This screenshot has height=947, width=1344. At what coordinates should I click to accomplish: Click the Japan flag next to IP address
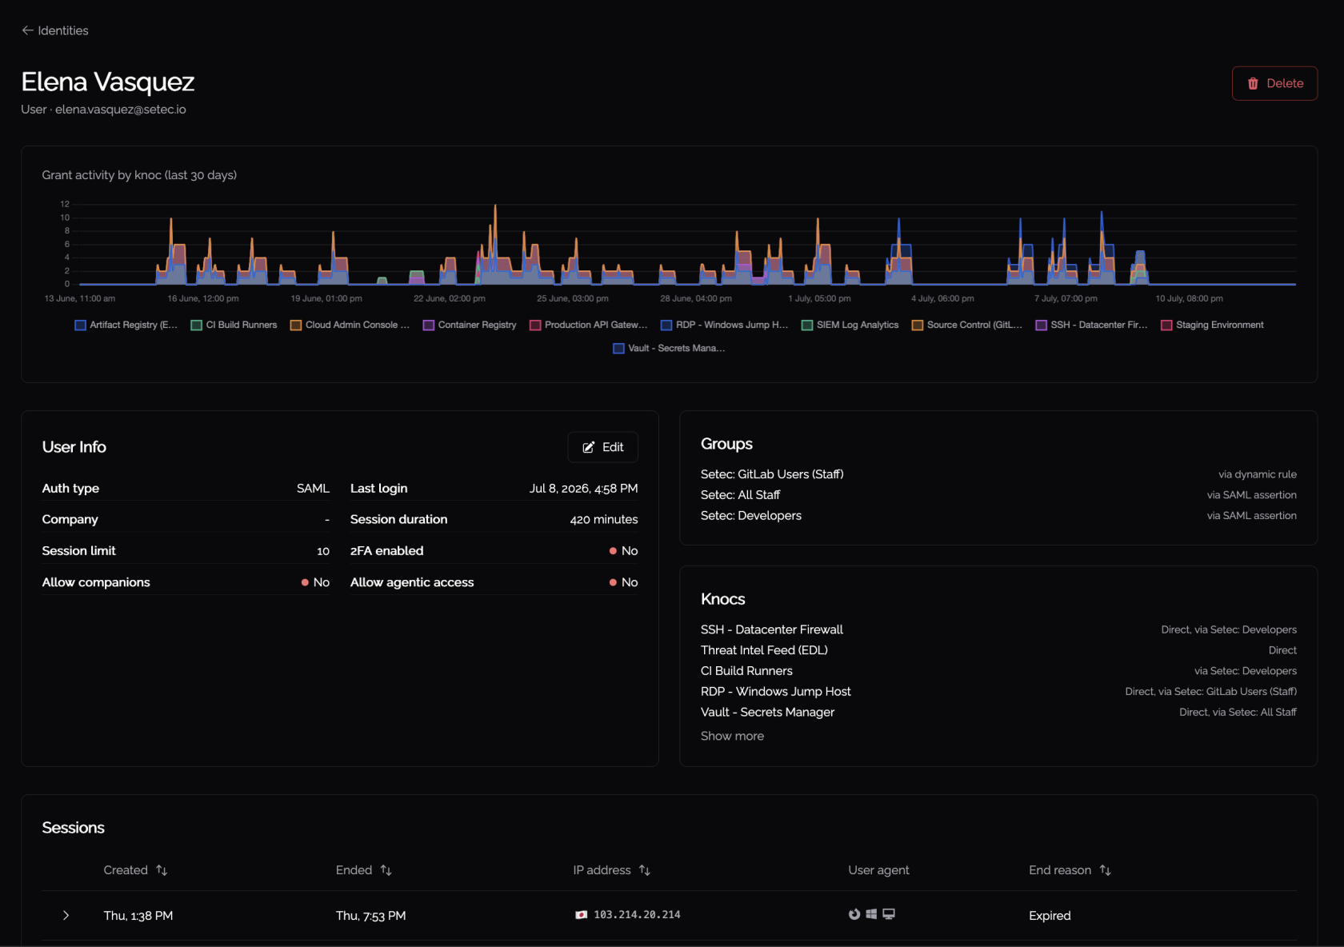click(x=582, y=915)
